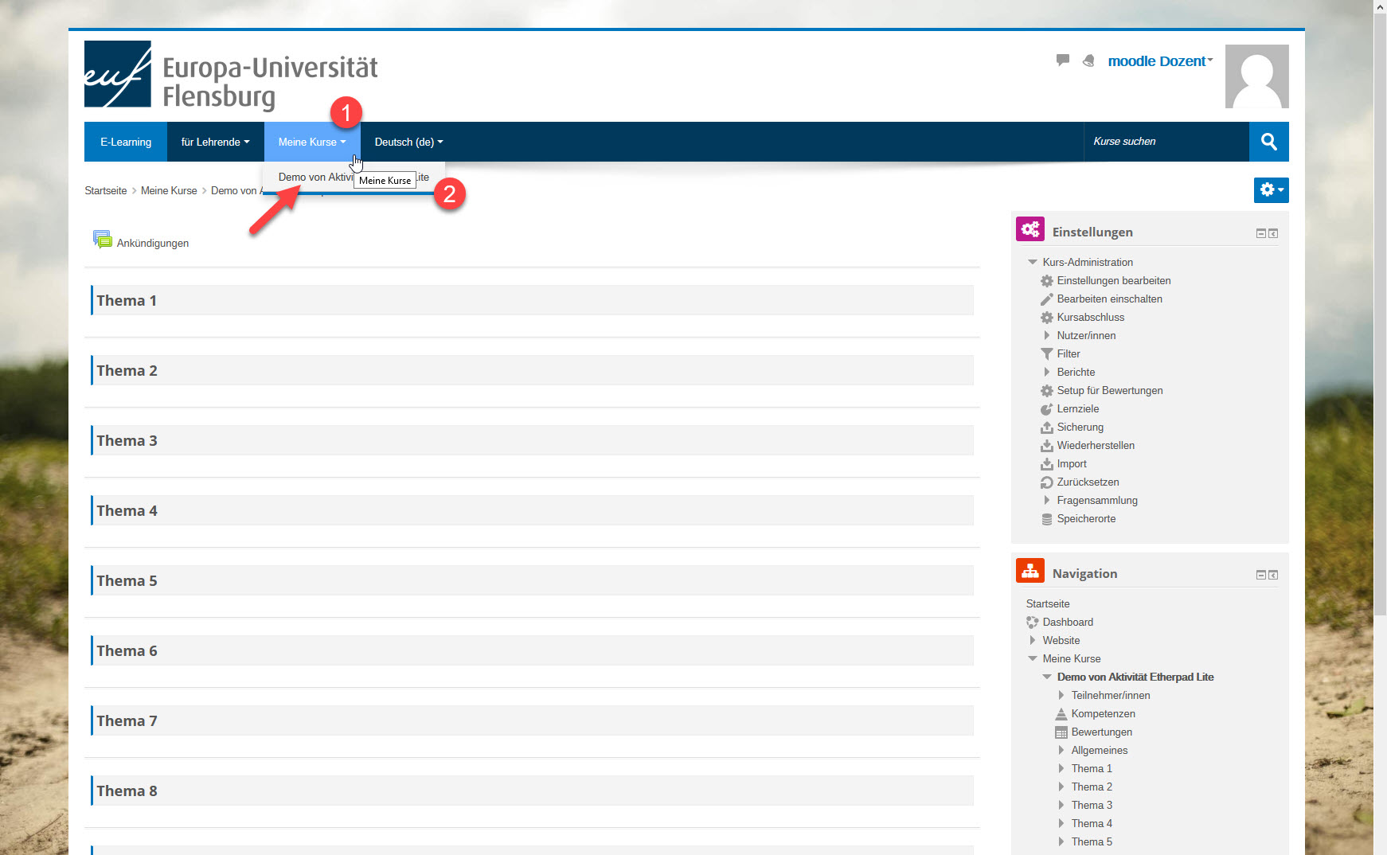Collapse the Einstellungen block with the minus icon
The width and height of the screenshot is (1387, 855).
point(1260,233)
